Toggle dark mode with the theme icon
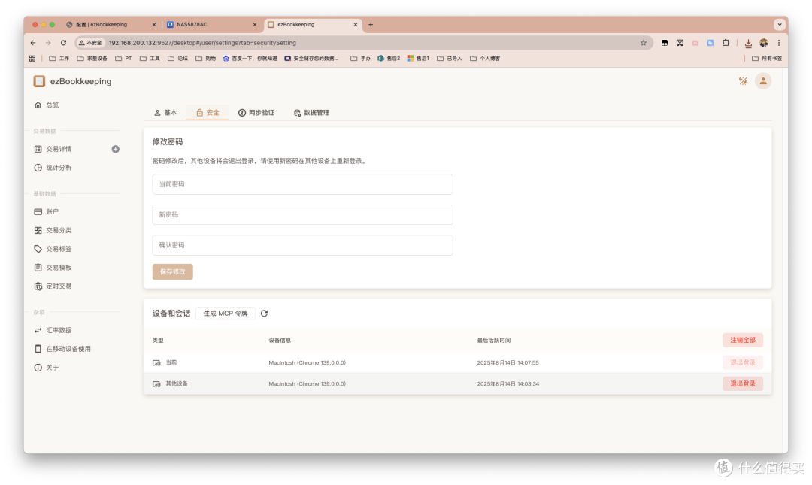 tap(743, 80)
